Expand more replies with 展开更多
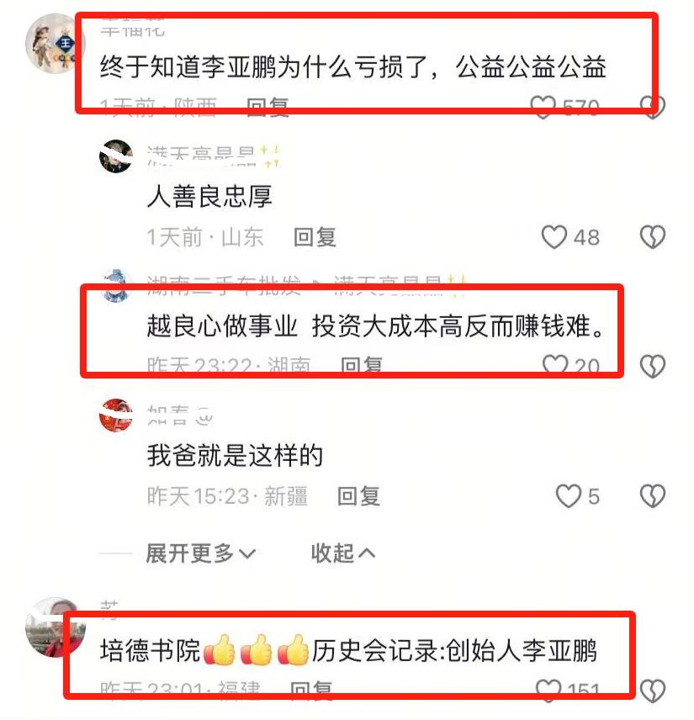Screen dimensions: 694x720 point(200,553)
